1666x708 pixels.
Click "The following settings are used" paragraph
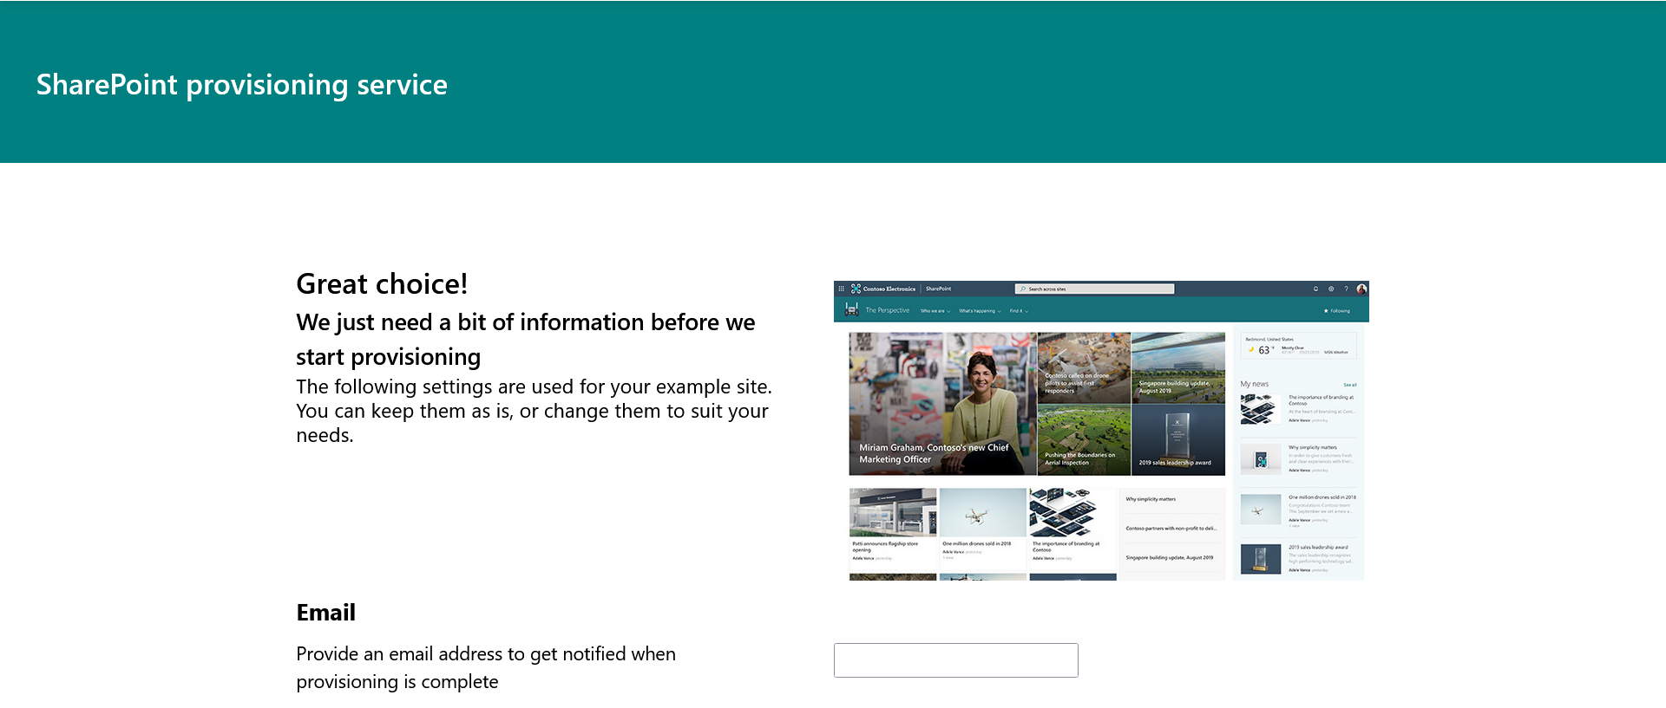pos(534,411)
